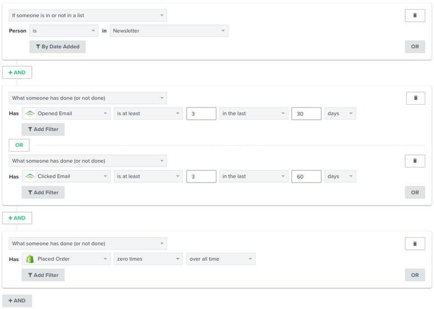
Task: Change the 'over all time' timeframe dropdown
Action: [x=221, y=259]
